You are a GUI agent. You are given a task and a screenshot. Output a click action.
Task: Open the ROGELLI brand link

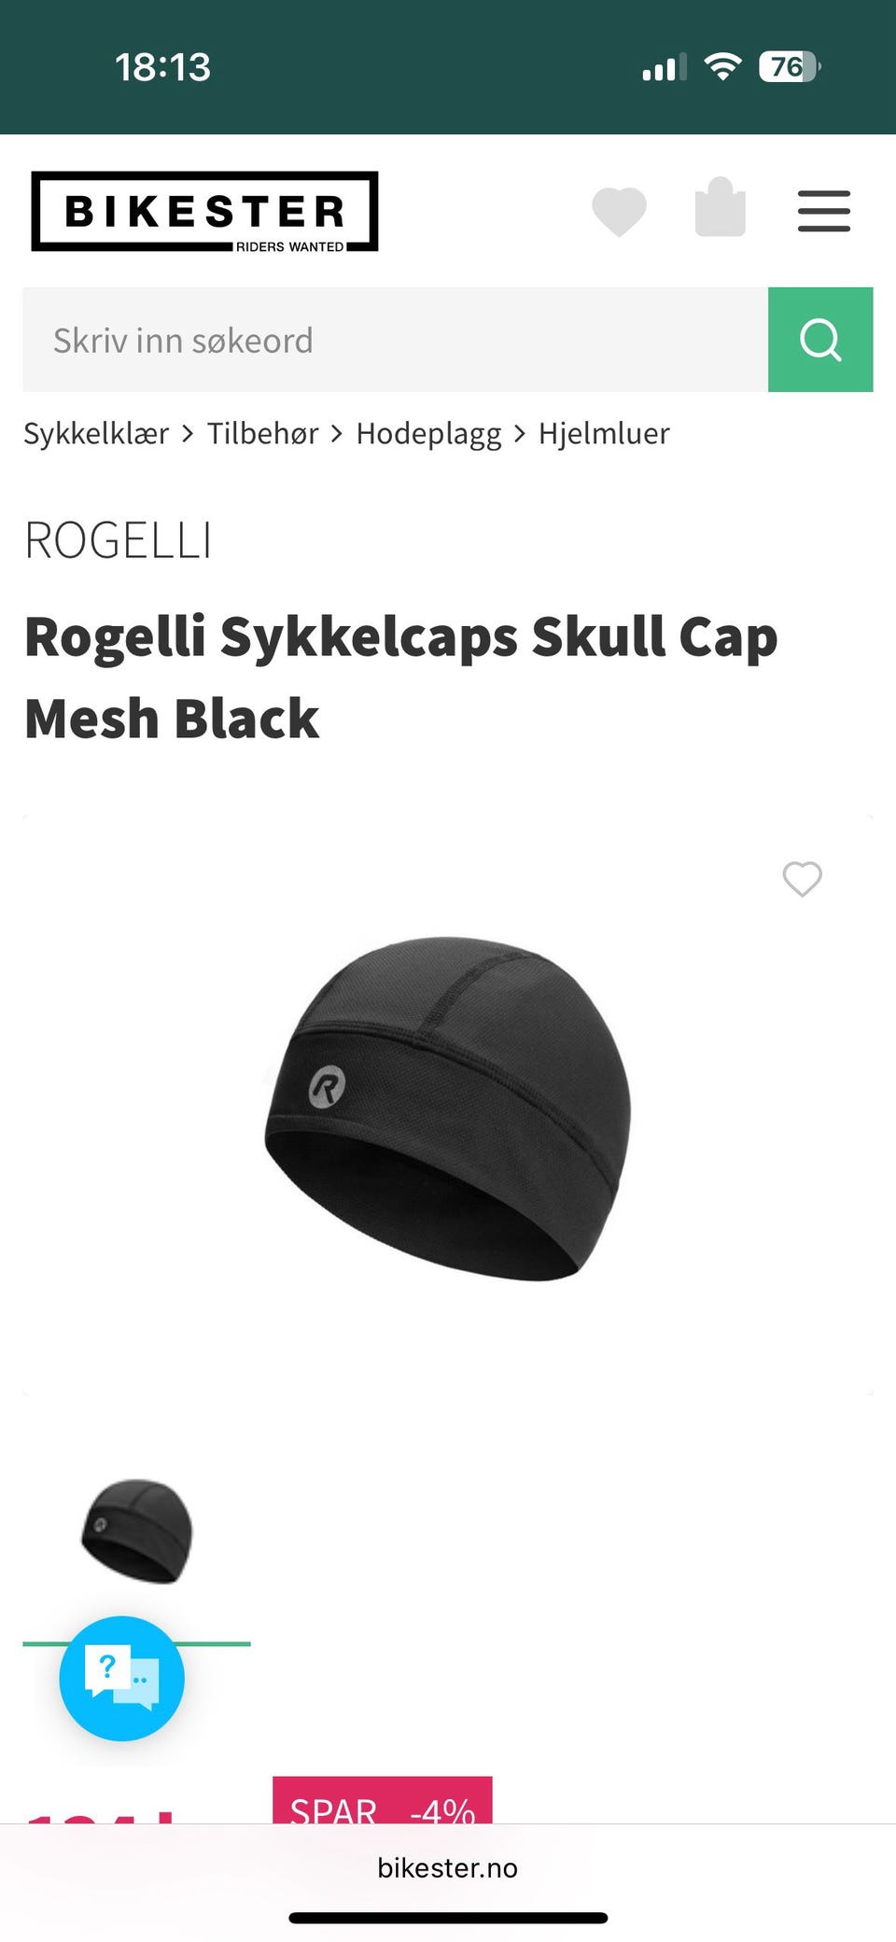coord(119,540)
